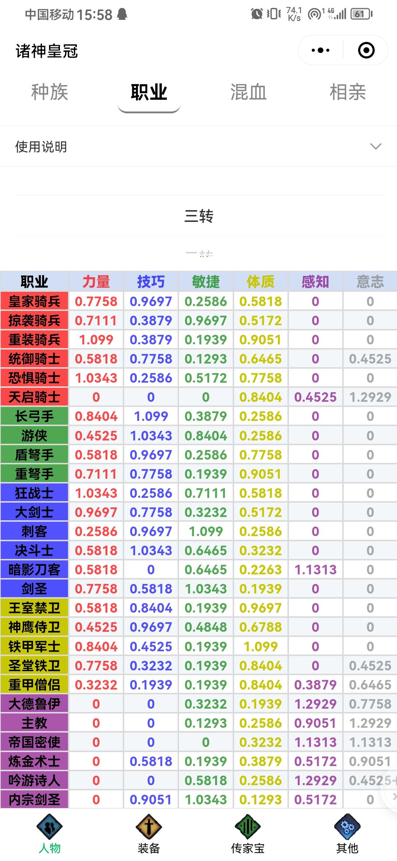Select the 决斗士 row label
This screenshot has width=397, height=861.
point(34,550)
